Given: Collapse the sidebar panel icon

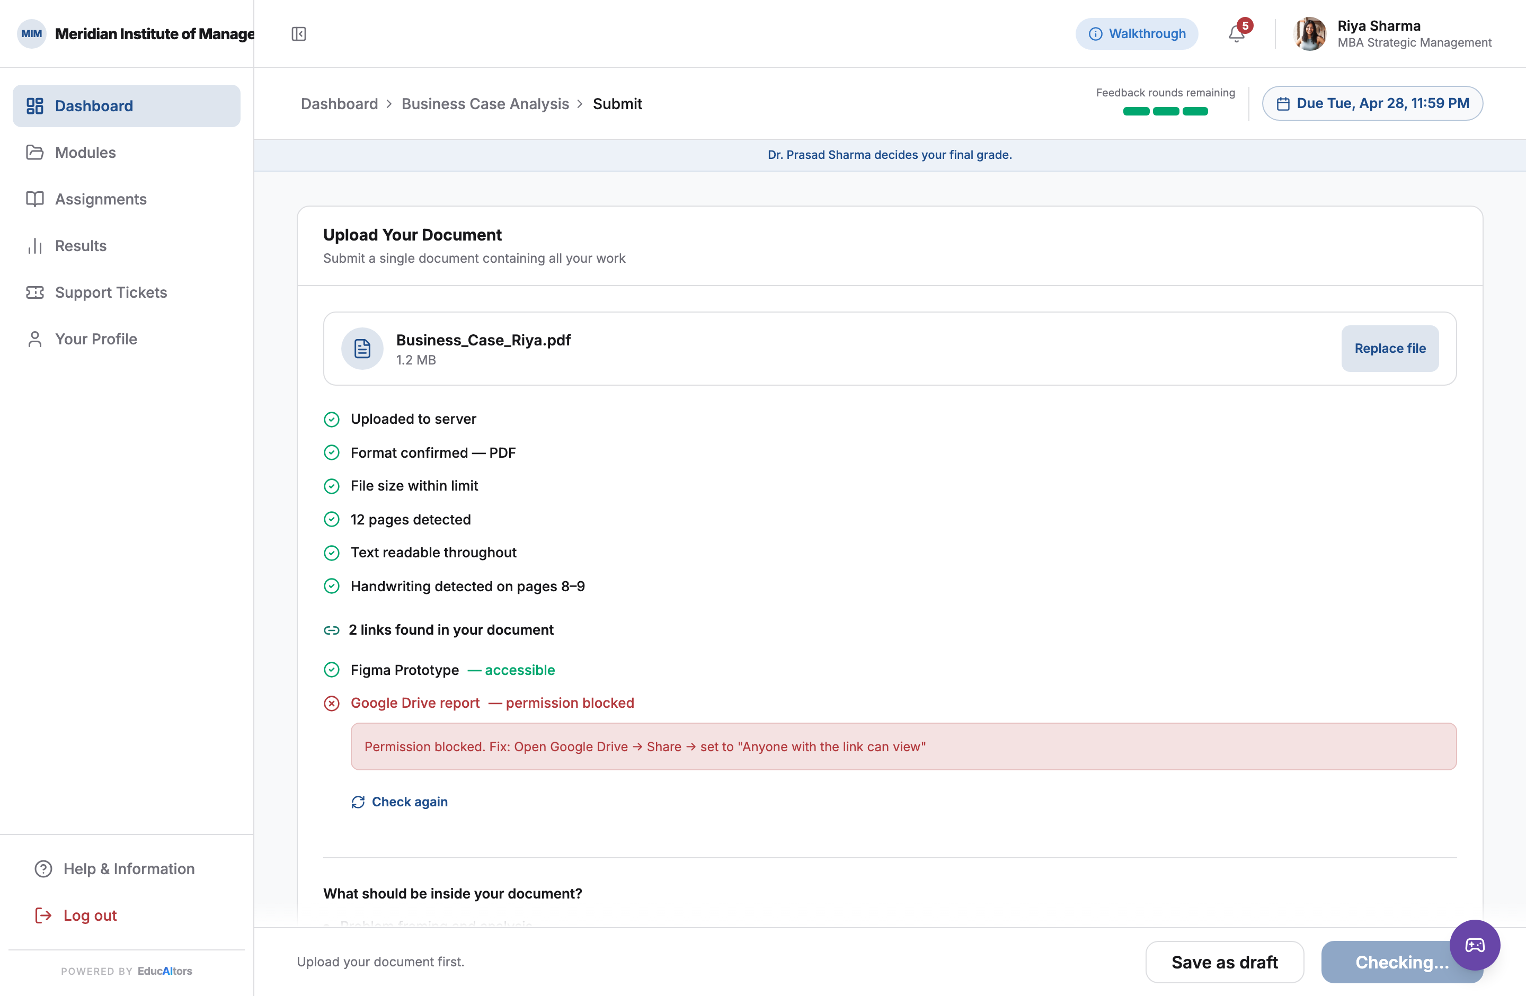Looking at the screenshot, I should click(x=299, y=34).
